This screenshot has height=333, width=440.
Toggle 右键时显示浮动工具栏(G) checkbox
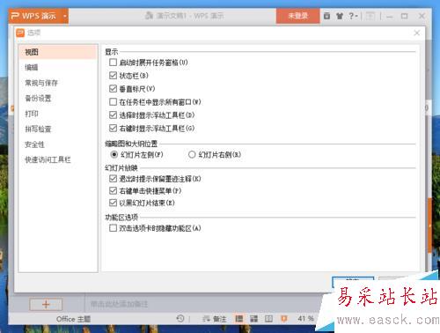(x=113, y=129)
